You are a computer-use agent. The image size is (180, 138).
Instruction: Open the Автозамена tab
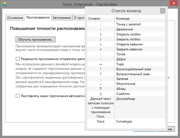pos(61,18)
